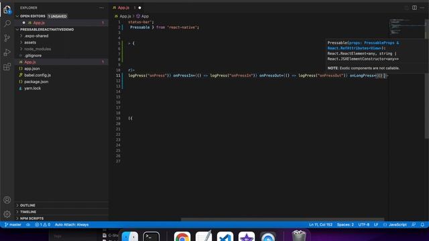Viewport: 429px width, 241px height.
Task: Open .gitignore file in explorer
Action: (x=62, y=56)
